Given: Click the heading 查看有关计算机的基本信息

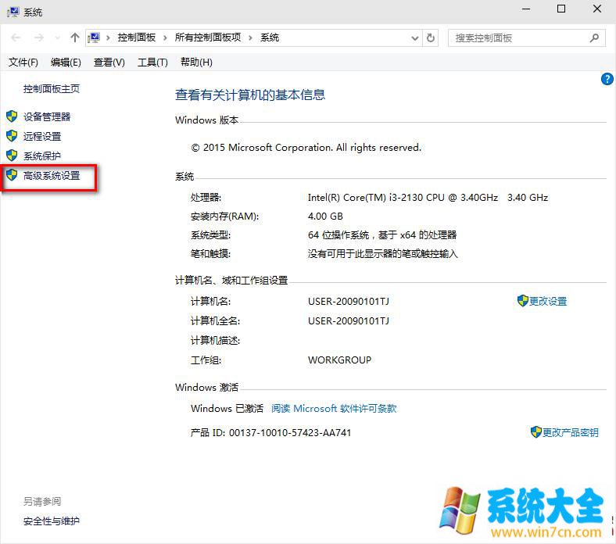Looking at the screenshot, I should [250, 95].
